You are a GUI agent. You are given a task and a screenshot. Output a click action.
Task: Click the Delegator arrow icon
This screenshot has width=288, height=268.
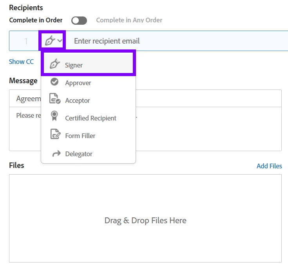[x=56, y=153]
